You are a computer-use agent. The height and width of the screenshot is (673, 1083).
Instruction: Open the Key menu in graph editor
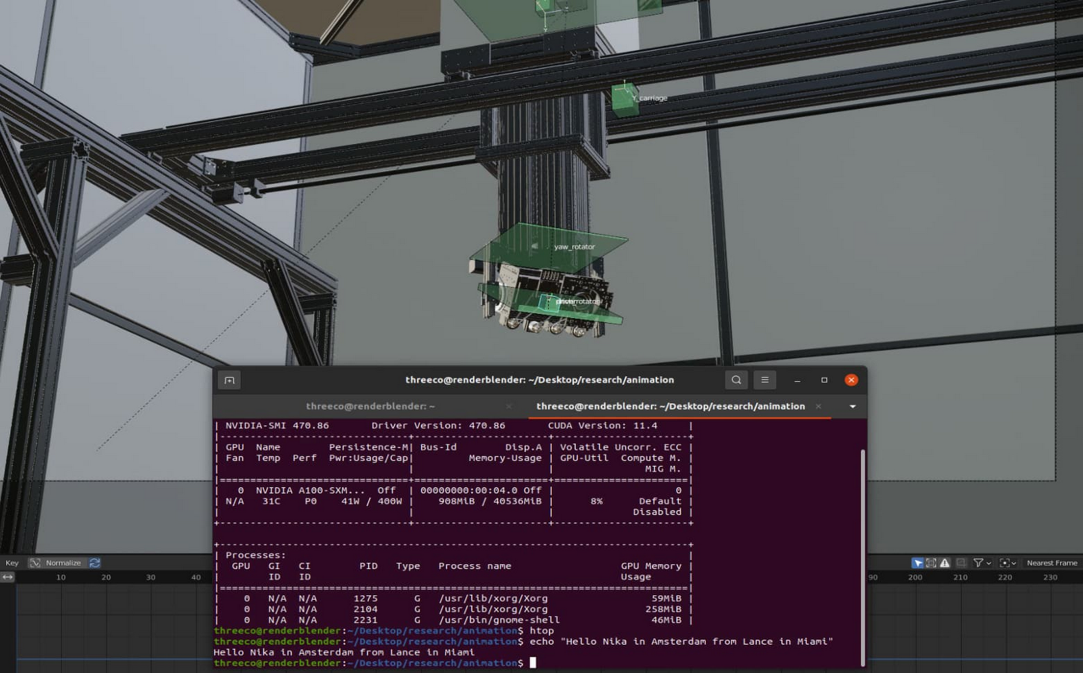click(12, 563)
